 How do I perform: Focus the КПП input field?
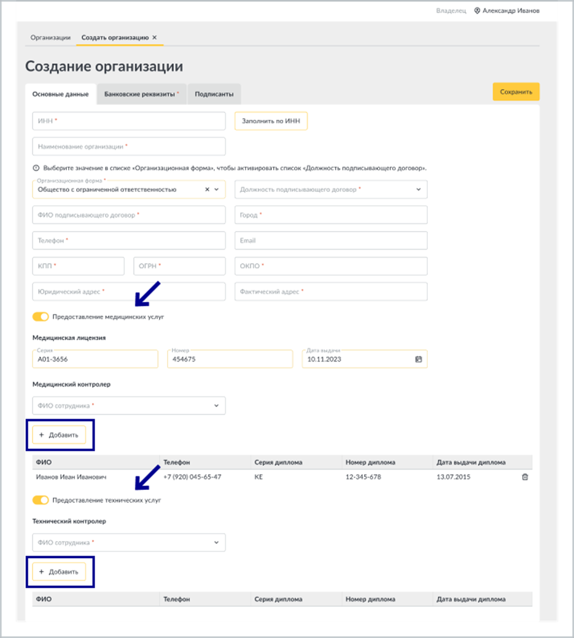79,266
